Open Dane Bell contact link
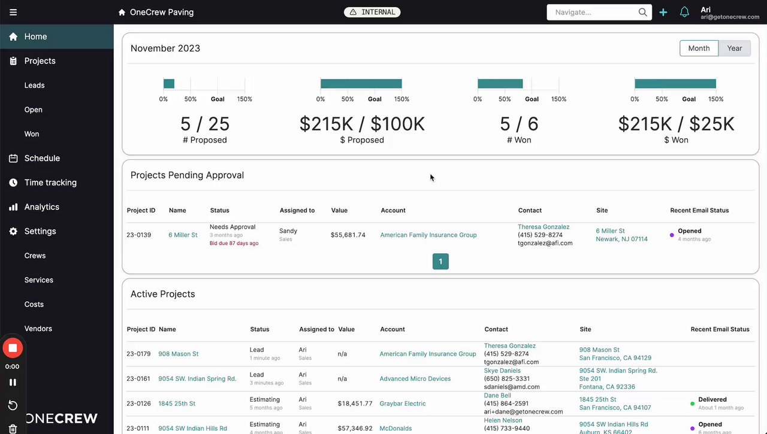 497,396
